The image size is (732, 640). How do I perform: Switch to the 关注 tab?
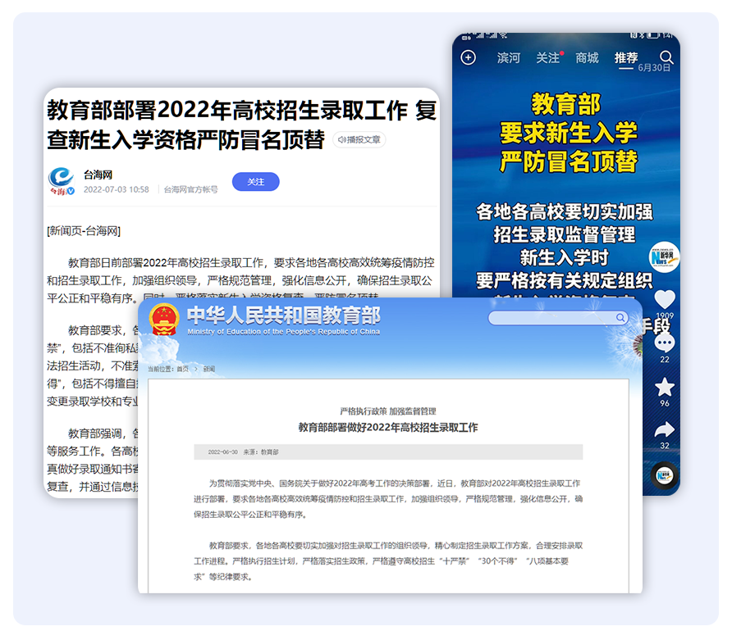(x=547, y=58)
